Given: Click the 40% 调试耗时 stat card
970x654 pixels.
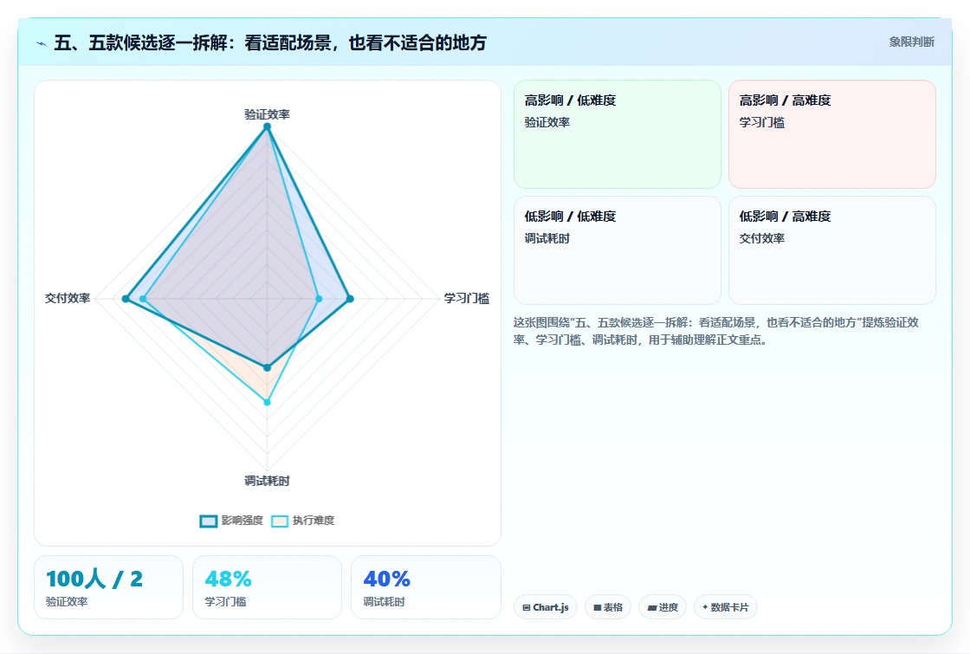Looking at the screenshot, I should (425, 587).
